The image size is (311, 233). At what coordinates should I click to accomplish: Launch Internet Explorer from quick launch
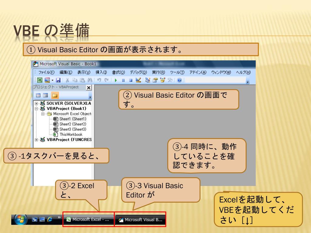pos(50,219)
